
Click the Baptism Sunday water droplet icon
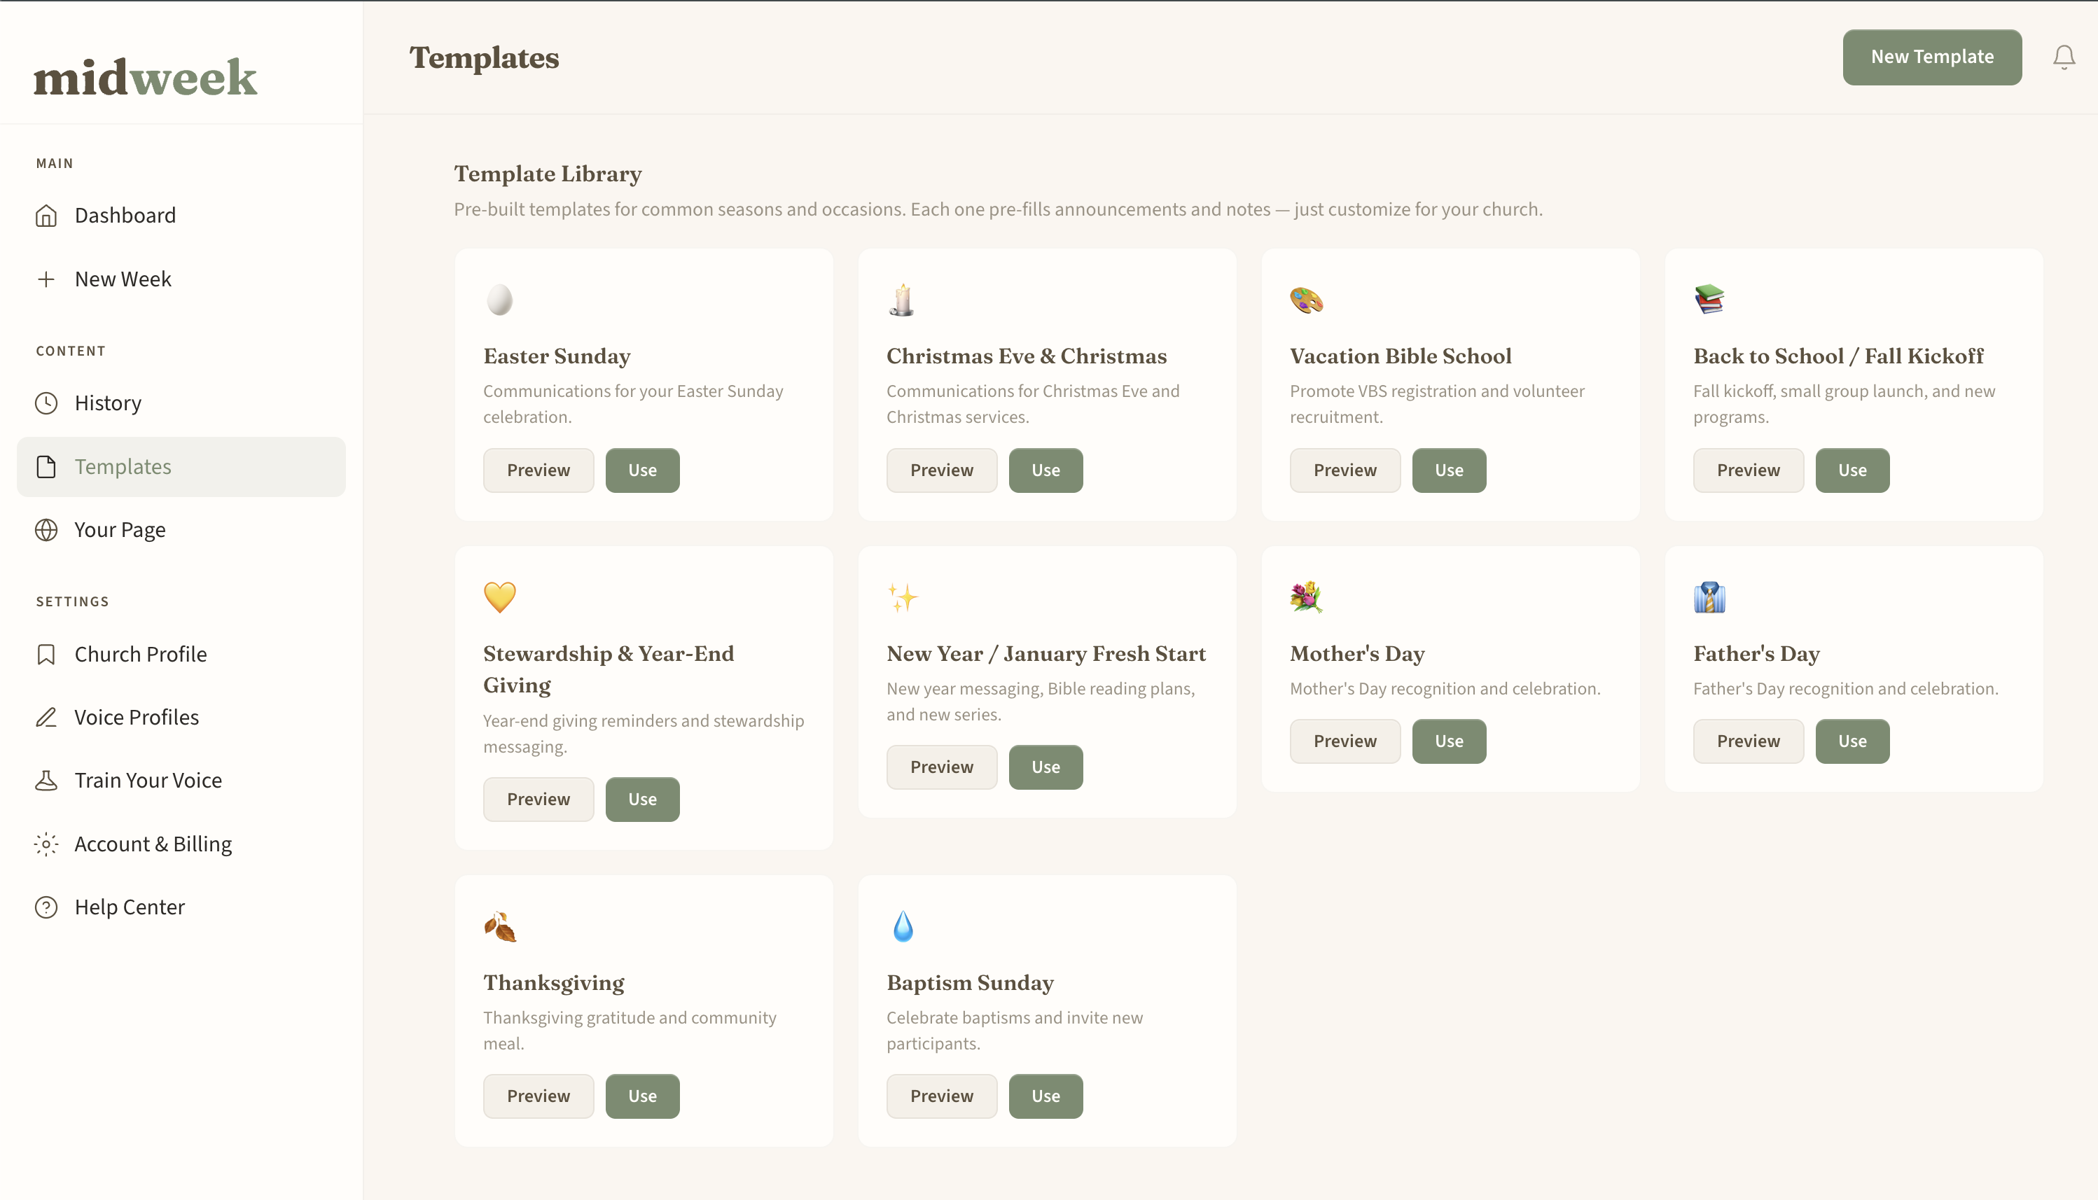903,926
